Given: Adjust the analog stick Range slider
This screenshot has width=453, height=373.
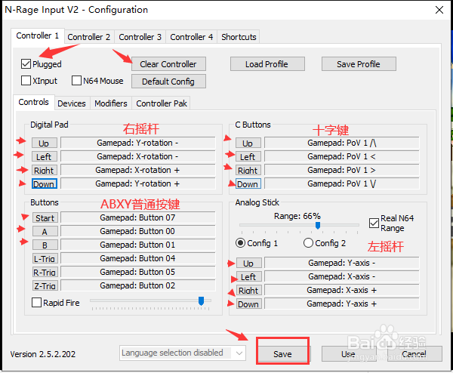Looking at the screenshot, I should point(318,225).
